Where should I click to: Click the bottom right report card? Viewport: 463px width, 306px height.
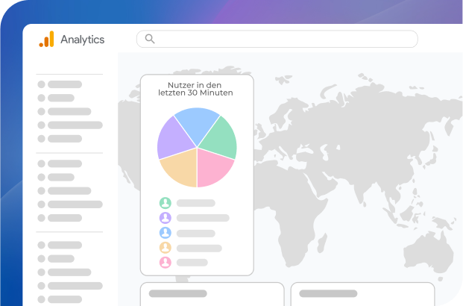[362, 294]
